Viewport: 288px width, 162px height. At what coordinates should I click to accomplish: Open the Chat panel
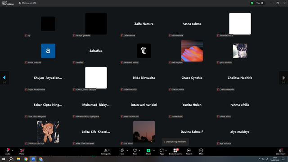point(122,152)
